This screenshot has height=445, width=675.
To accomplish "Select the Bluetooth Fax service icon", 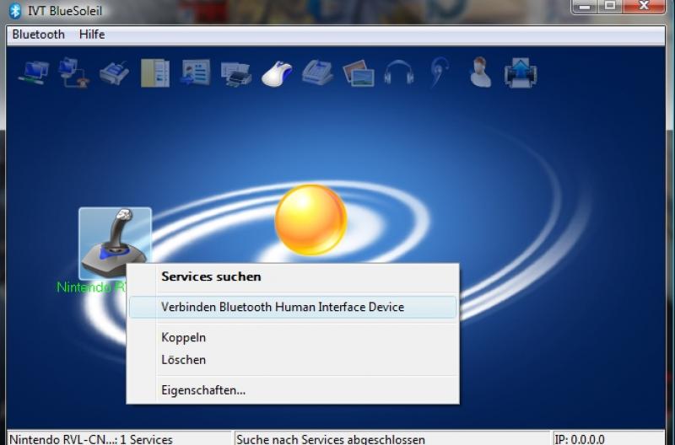I will click(317, 73).
